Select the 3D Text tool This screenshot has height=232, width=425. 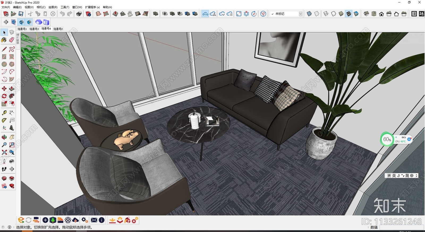(12, 128)
